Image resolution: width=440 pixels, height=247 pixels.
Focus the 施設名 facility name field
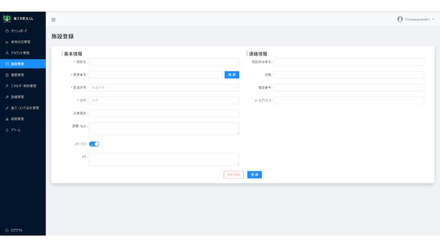tap(164, 62)
